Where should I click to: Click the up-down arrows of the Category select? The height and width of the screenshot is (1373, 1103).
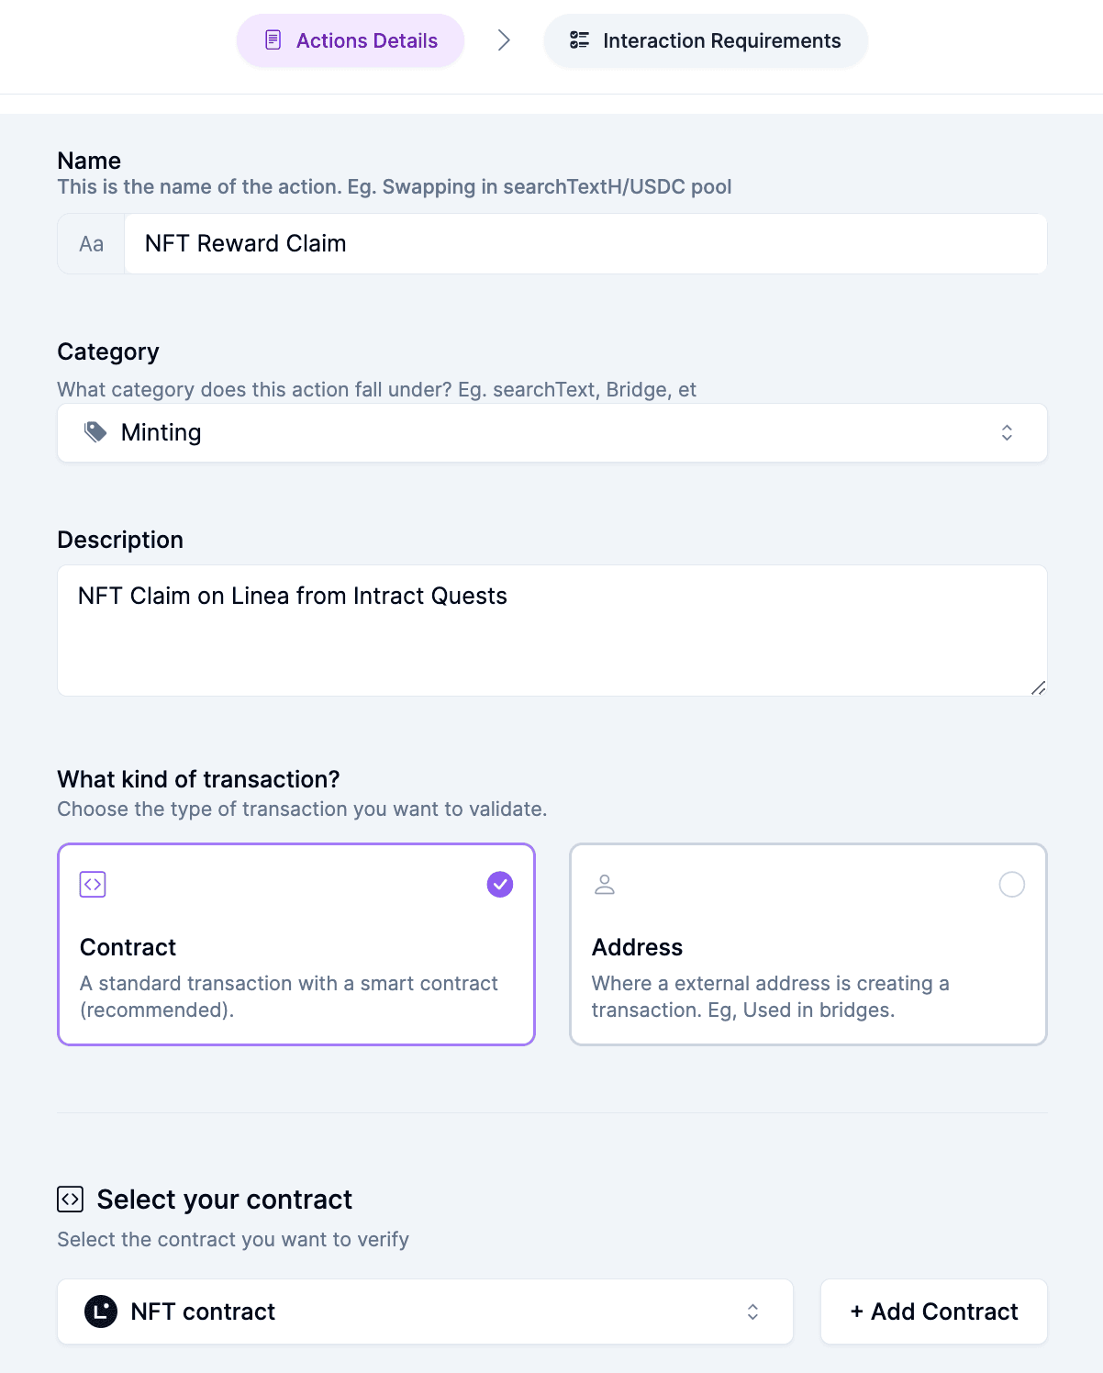click(1007, 433)
